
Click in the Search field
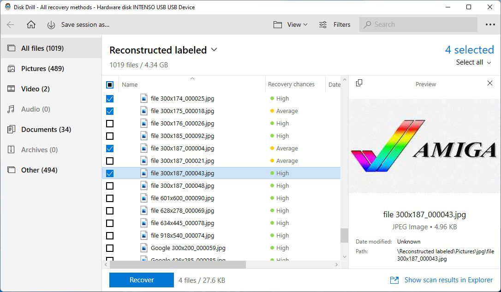418,24
